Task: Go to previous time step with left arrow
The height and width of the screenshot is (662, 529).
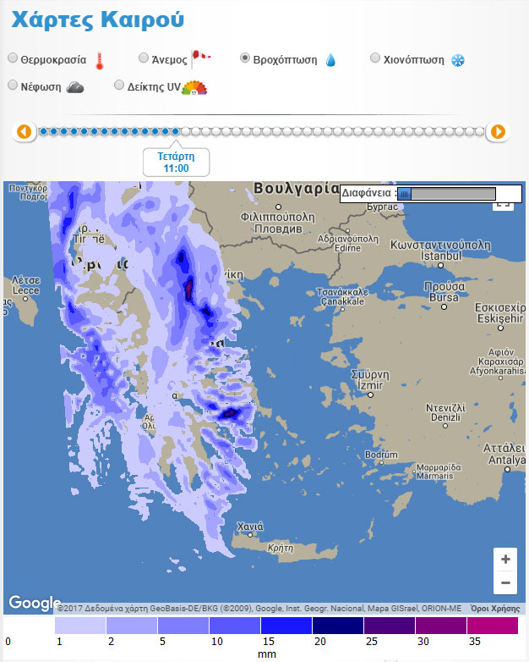Action: (x=24, y=131)
